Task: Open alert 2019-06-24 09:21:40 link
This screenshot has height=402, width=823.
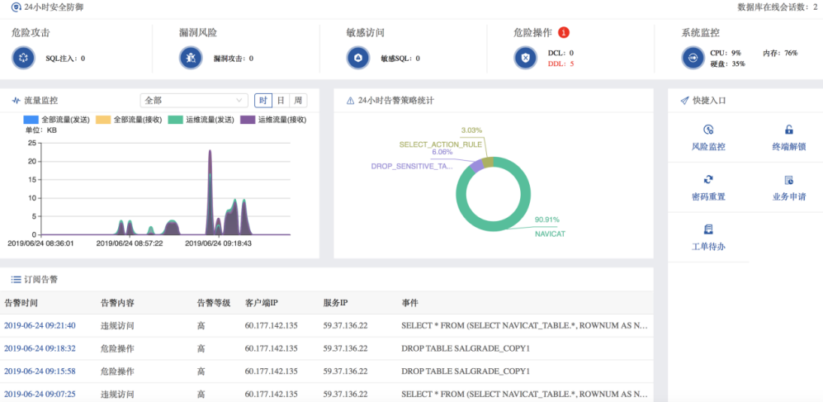Action: point(40,326)
